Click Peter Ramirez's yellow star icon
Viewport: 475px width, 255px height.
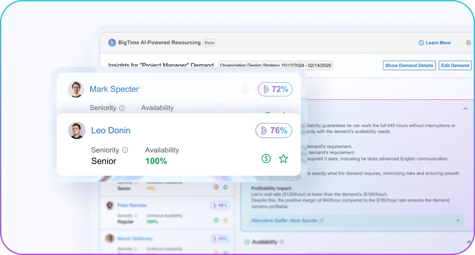tap(225, 220)
